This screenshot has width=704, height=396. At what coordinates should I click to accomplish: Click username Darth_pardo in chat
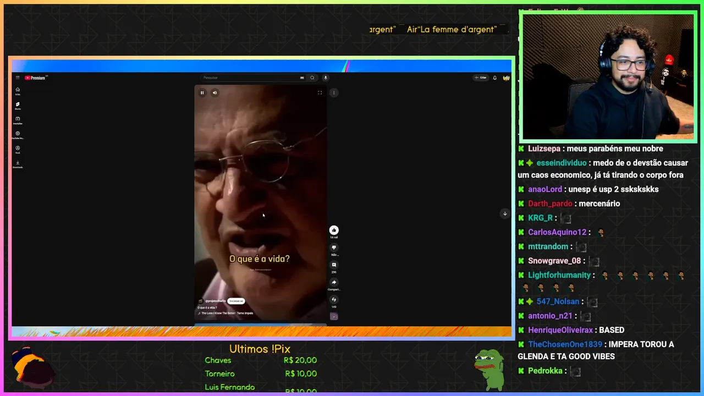point(550,204)
